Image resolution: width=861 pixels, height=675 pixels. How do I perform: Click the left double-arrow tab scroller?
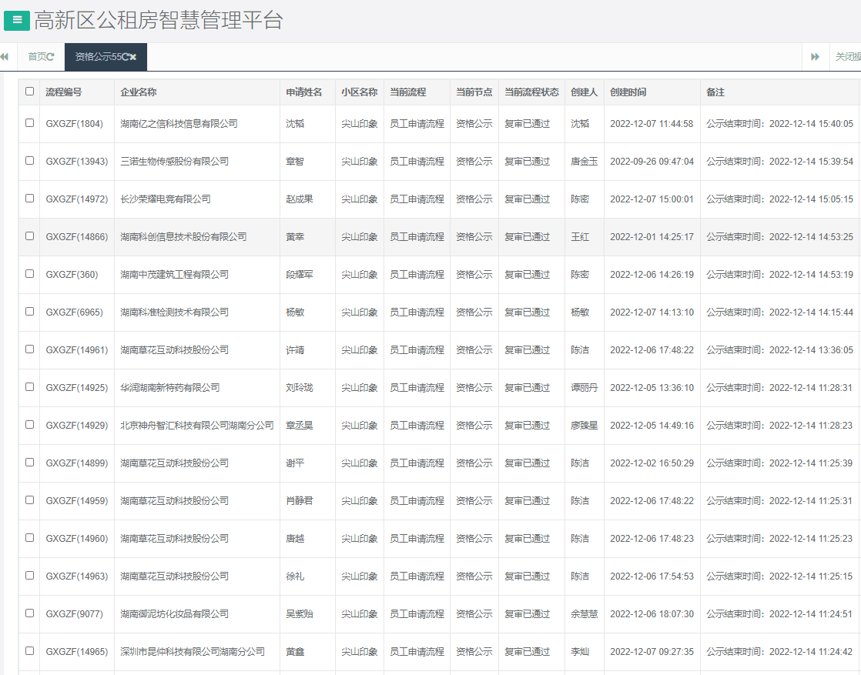6,56
